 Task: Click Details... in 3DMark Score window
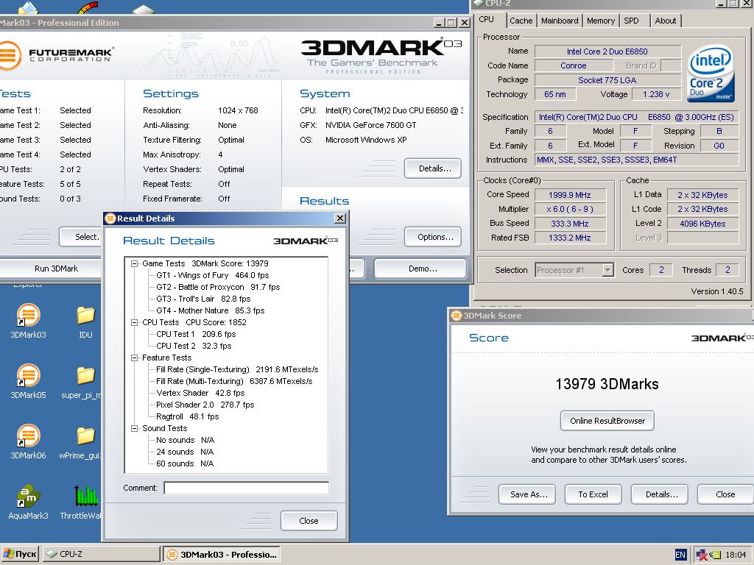click(x=660, y=494)
